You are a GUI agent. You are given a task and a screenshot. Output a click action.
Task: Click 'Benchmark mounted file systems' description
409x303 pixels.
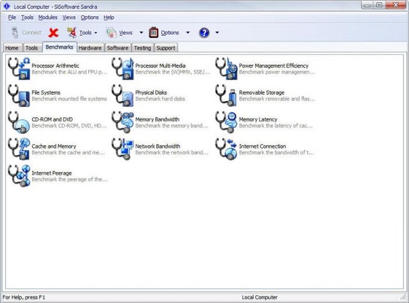69,99
